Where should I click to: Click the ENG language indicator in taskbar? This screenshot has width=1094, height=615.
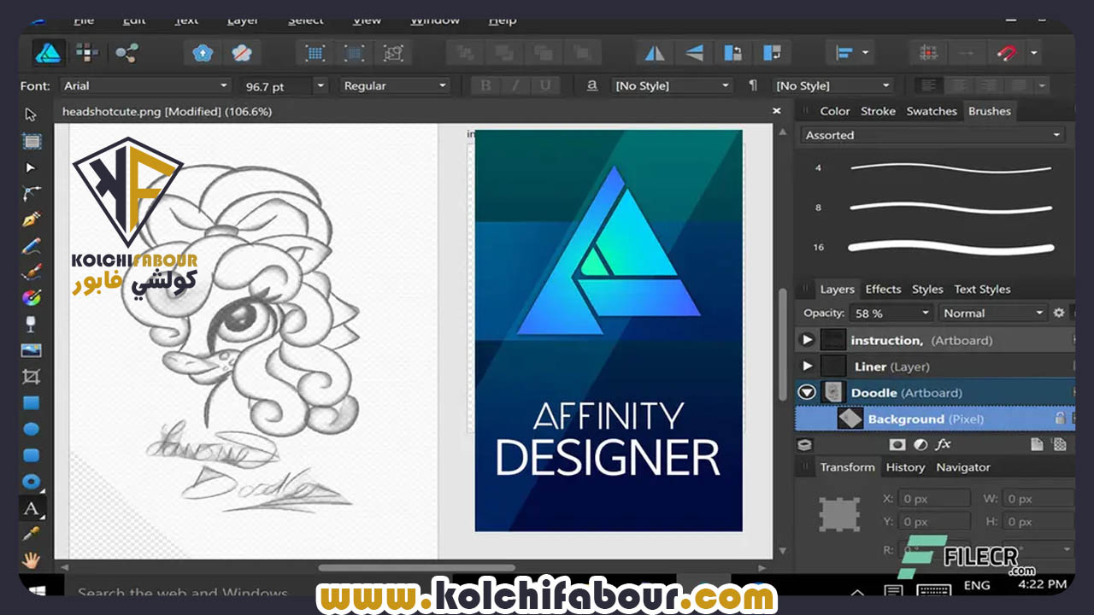pos(977,586)
